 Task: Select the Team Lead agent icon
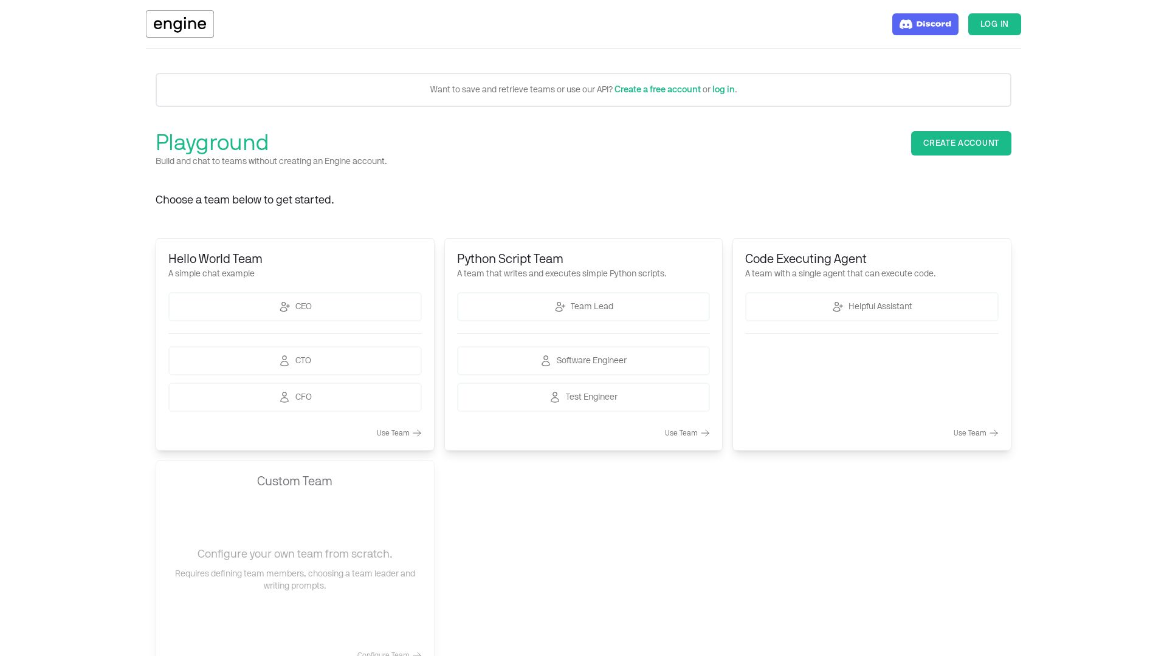coord(560,307)
